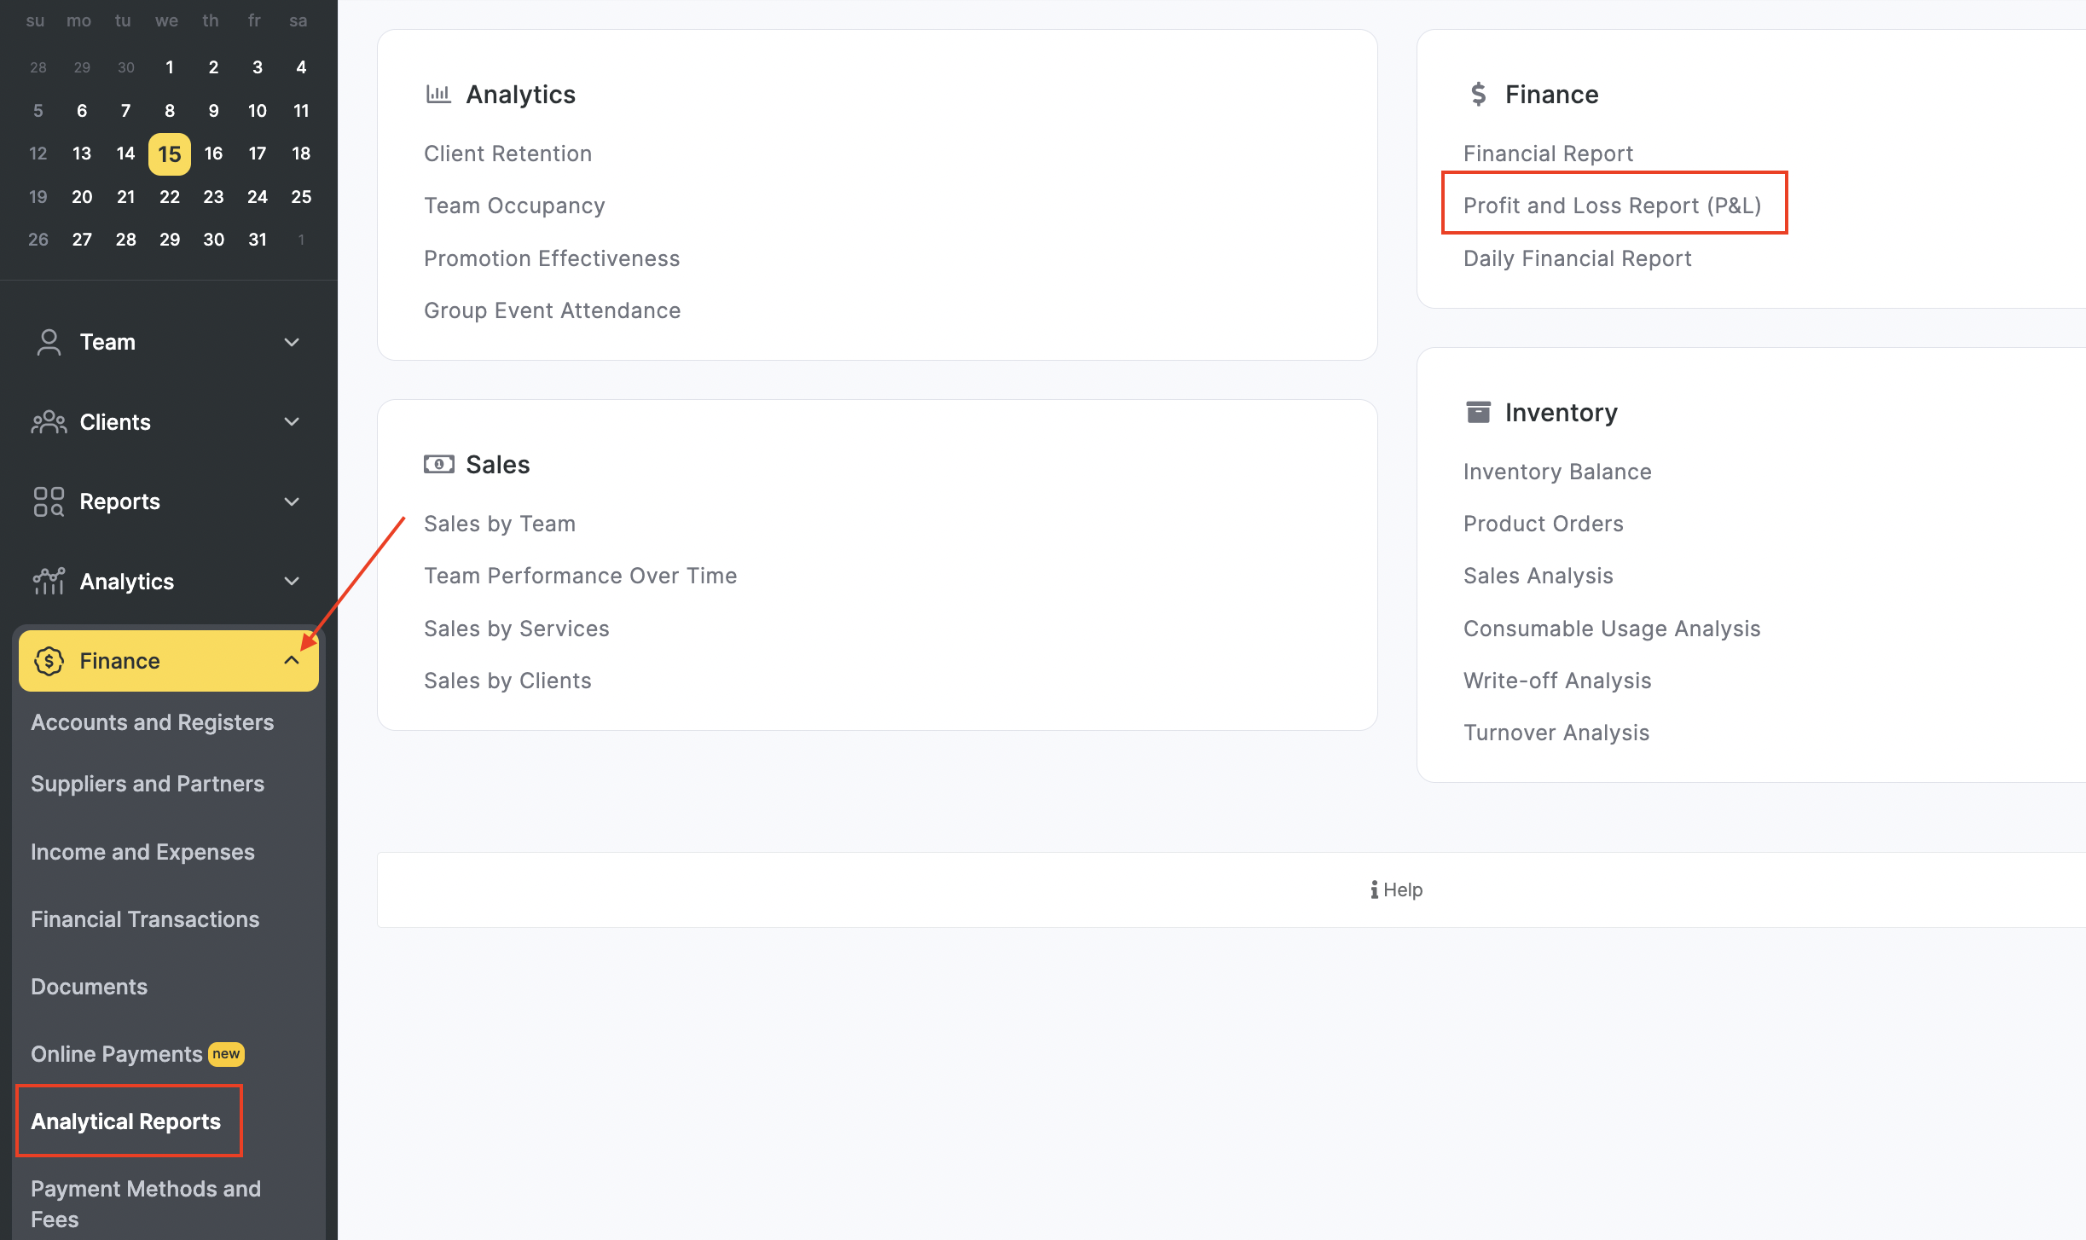This screenshot has height=1240, width=2086.
Task: Click the Finance dollar badge icon
Action: click(49, 661)
